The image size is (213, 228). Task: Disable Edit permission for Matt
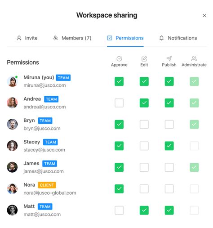tap(144, 210)
